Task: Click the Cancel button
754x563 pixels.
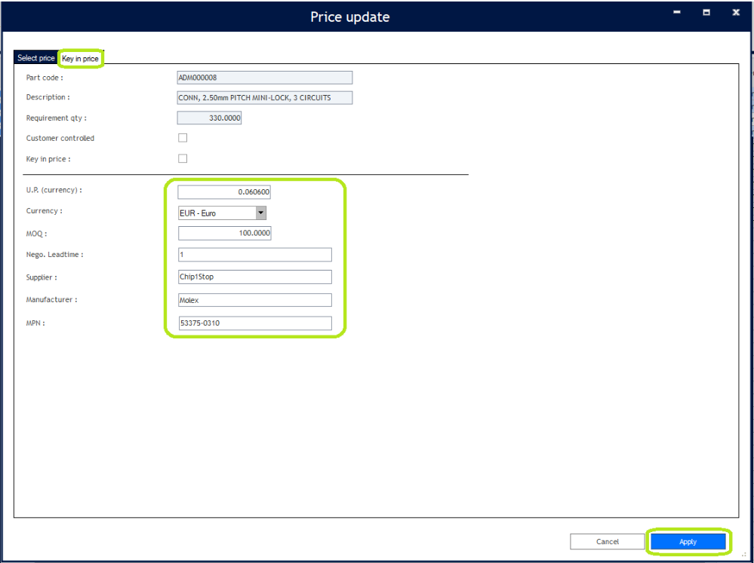Action: coord(608,541)
